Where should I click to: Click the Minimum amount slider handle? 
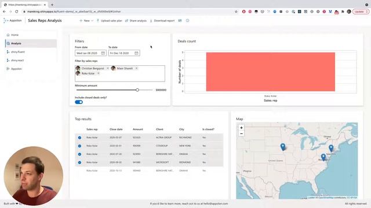click(137, 90)
